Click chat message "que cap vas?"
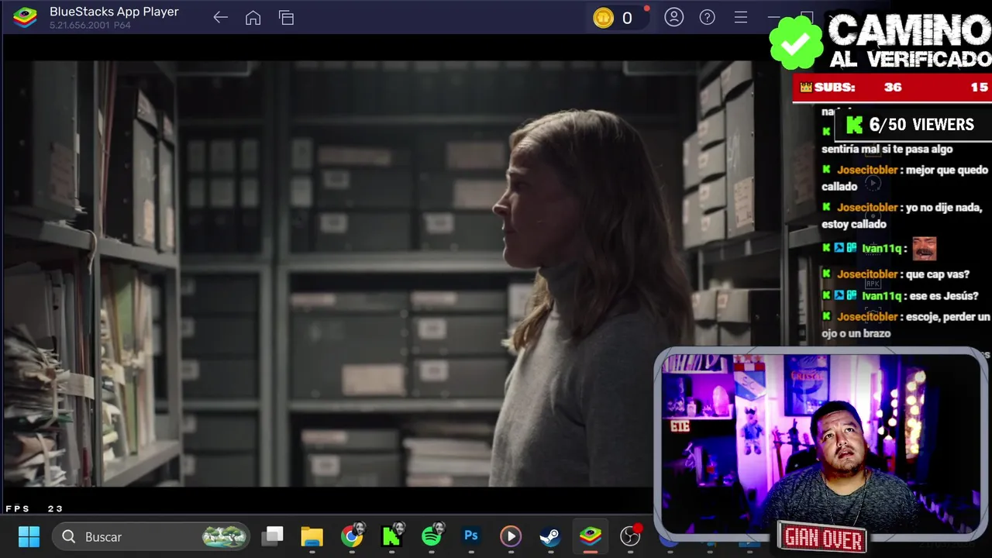992x558 pixels. click(x=937, y=274)
